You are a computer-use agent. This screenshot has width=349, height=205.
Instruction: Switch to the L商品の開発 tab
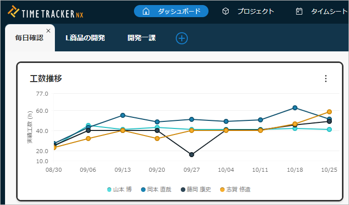(85, 38)
